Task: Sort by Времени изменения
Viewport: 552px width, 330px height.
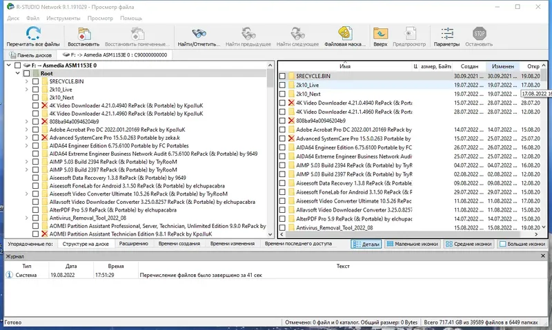Action: [233, 244]
